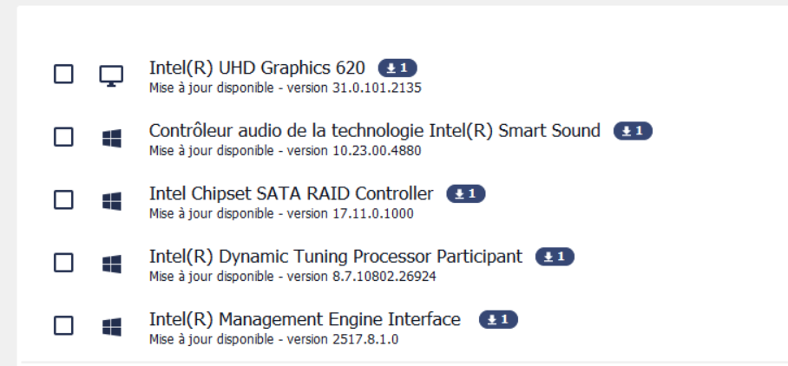Enable the Dynamic Tuning Processor Participant checkbox
This screenshot has width=788, height=366.
pyautogui.click(x=63, y=263)
